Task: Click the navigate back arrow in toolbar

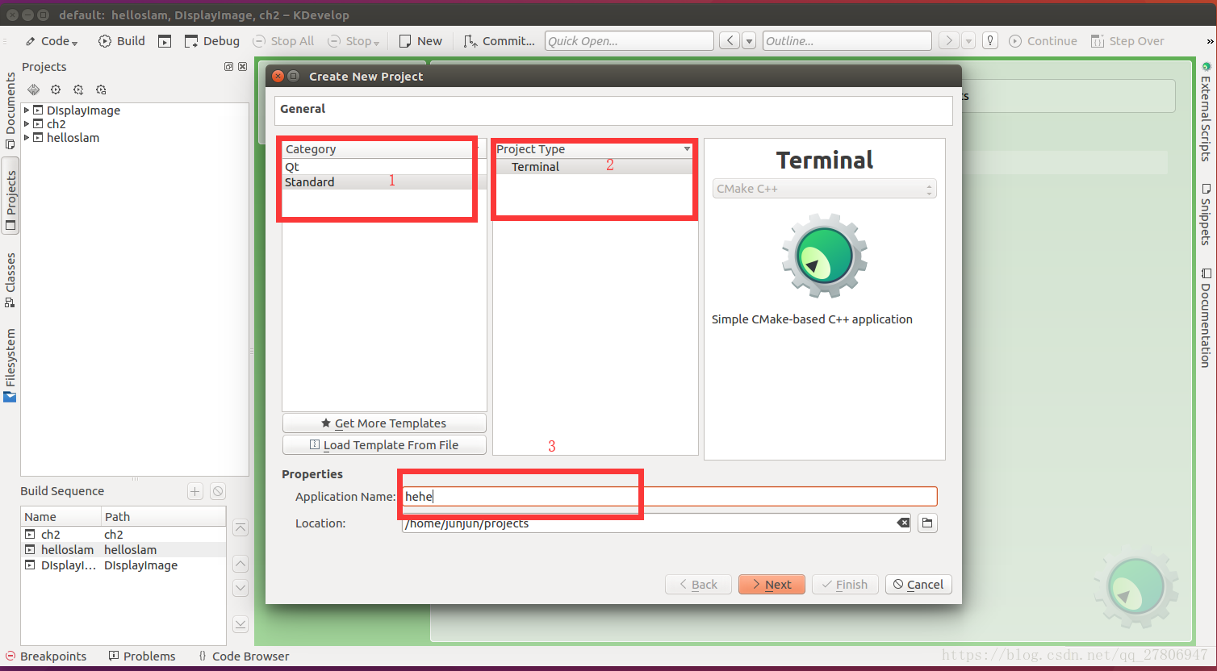Action: coord(729,40)
